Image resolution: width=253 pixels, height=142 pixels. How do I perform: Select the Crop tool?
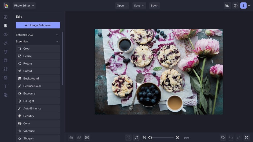[38, 49]
